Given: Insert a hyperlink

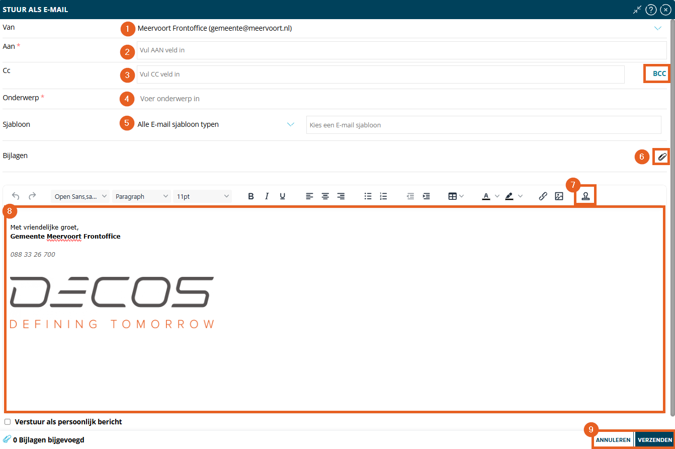Looking at the screenshot, I should [543, 196].
